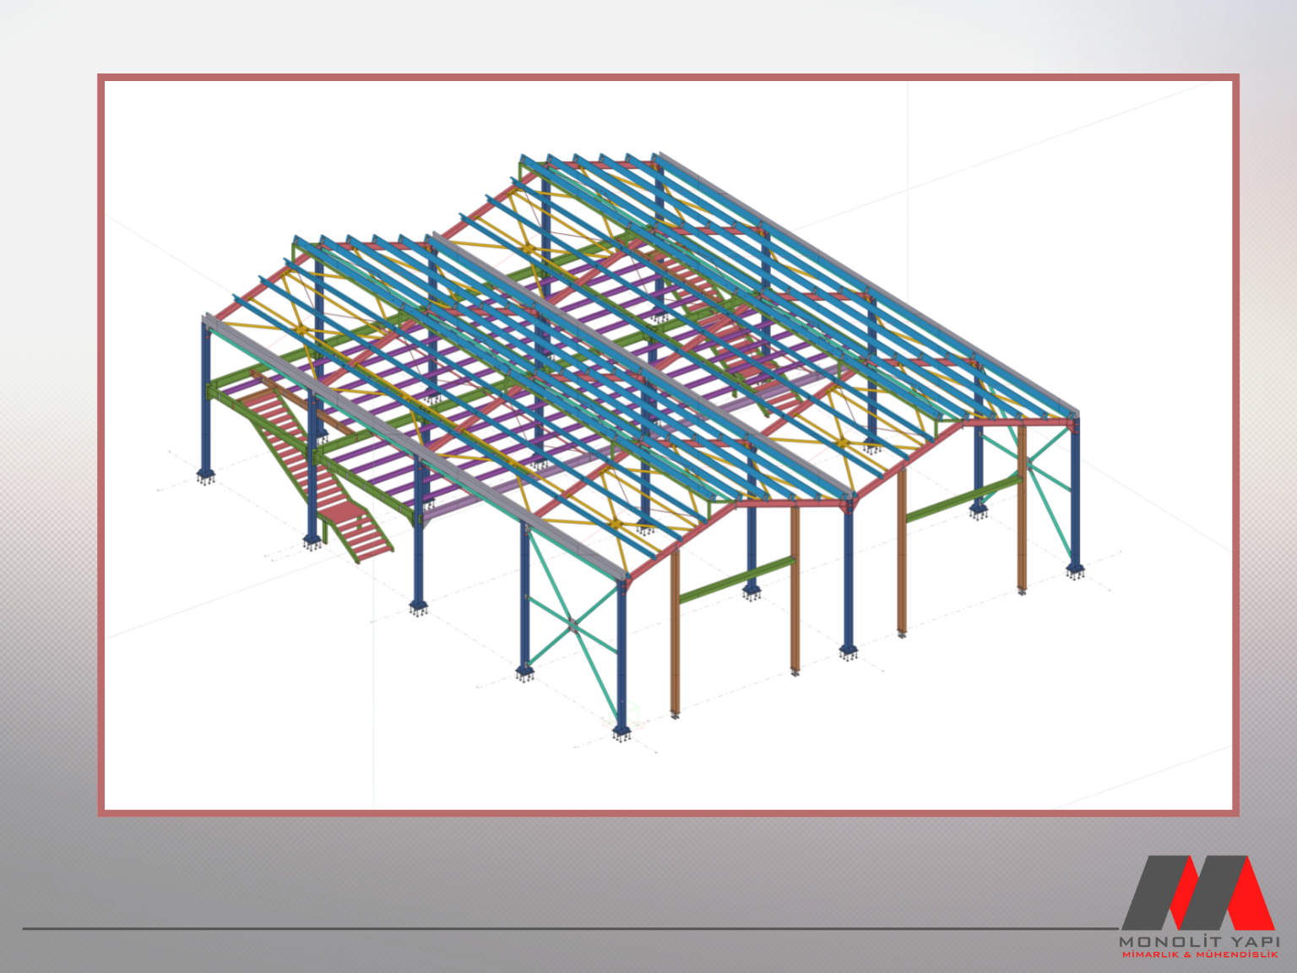Click the MİMARLIK & MÜHENDİSLİK tagline text

coord(1199,954)
